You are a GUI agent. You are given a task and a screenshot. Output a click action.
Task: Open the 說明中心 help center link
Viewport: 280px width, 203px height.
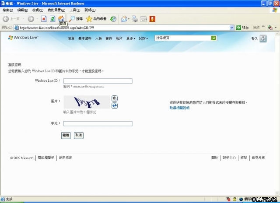click(x=229, y=158)
